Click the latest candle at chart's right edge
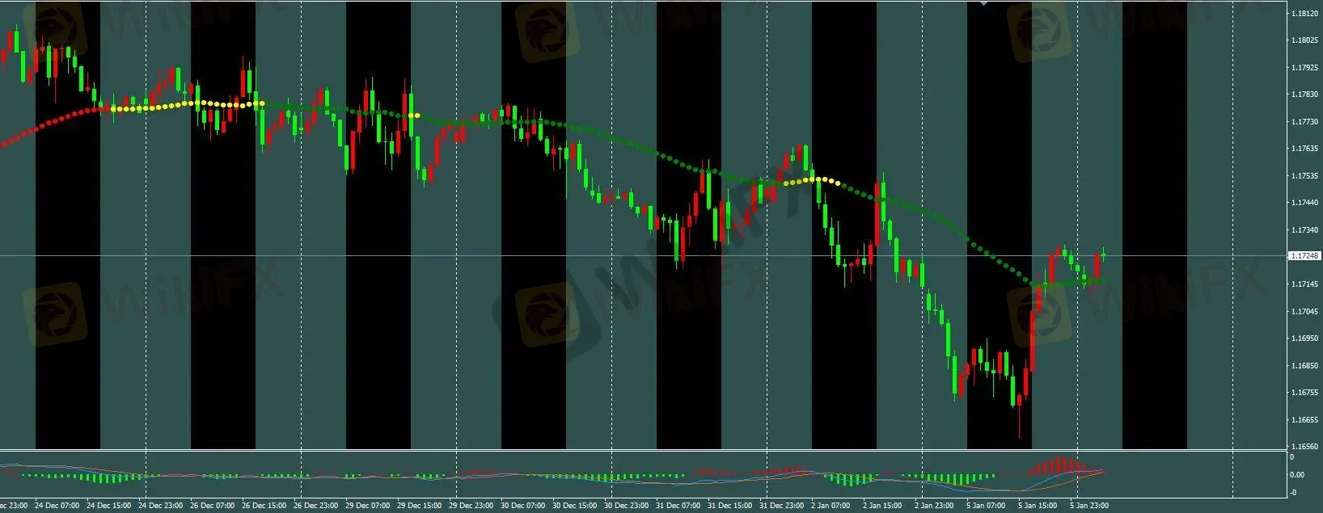Viewport: 1323px width, 513px height. (x=1103, y=254)
